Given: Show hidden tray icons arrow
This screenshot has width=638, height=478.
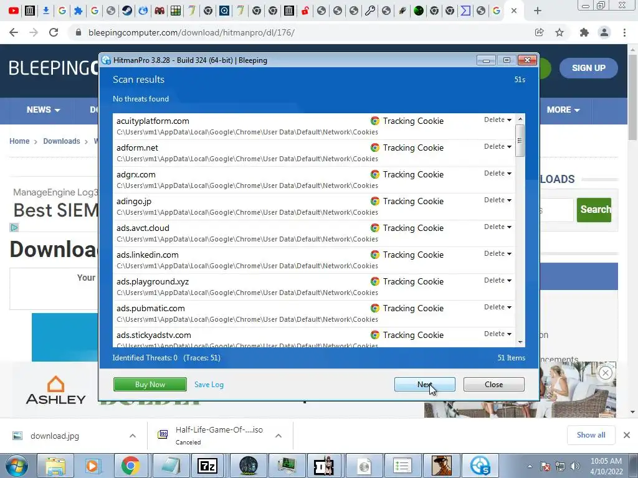Looking at the screenshot, I should (x=530, y=466).
